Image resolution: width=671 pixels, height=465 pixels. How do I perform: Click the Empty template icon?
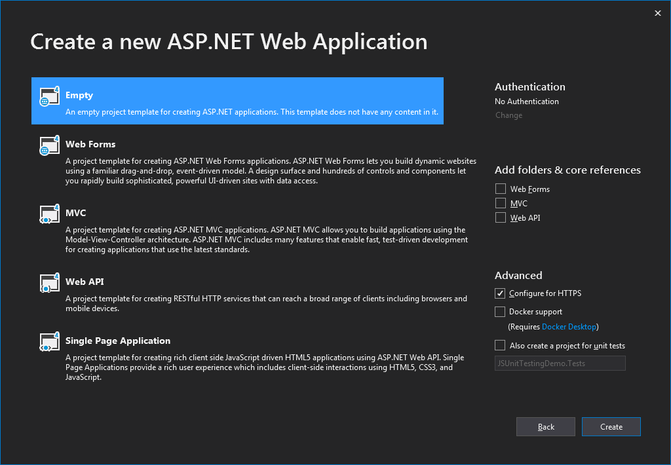(49, 96)
